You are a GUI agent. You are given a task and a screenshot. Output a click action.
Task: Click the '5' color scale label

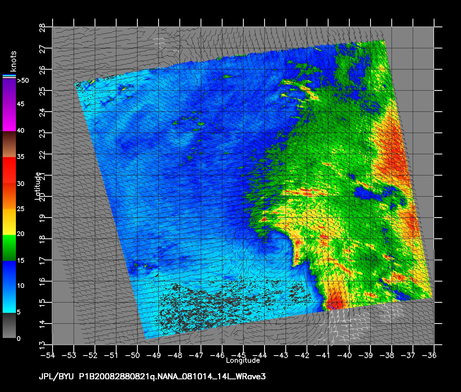click(x=19, y=312)
